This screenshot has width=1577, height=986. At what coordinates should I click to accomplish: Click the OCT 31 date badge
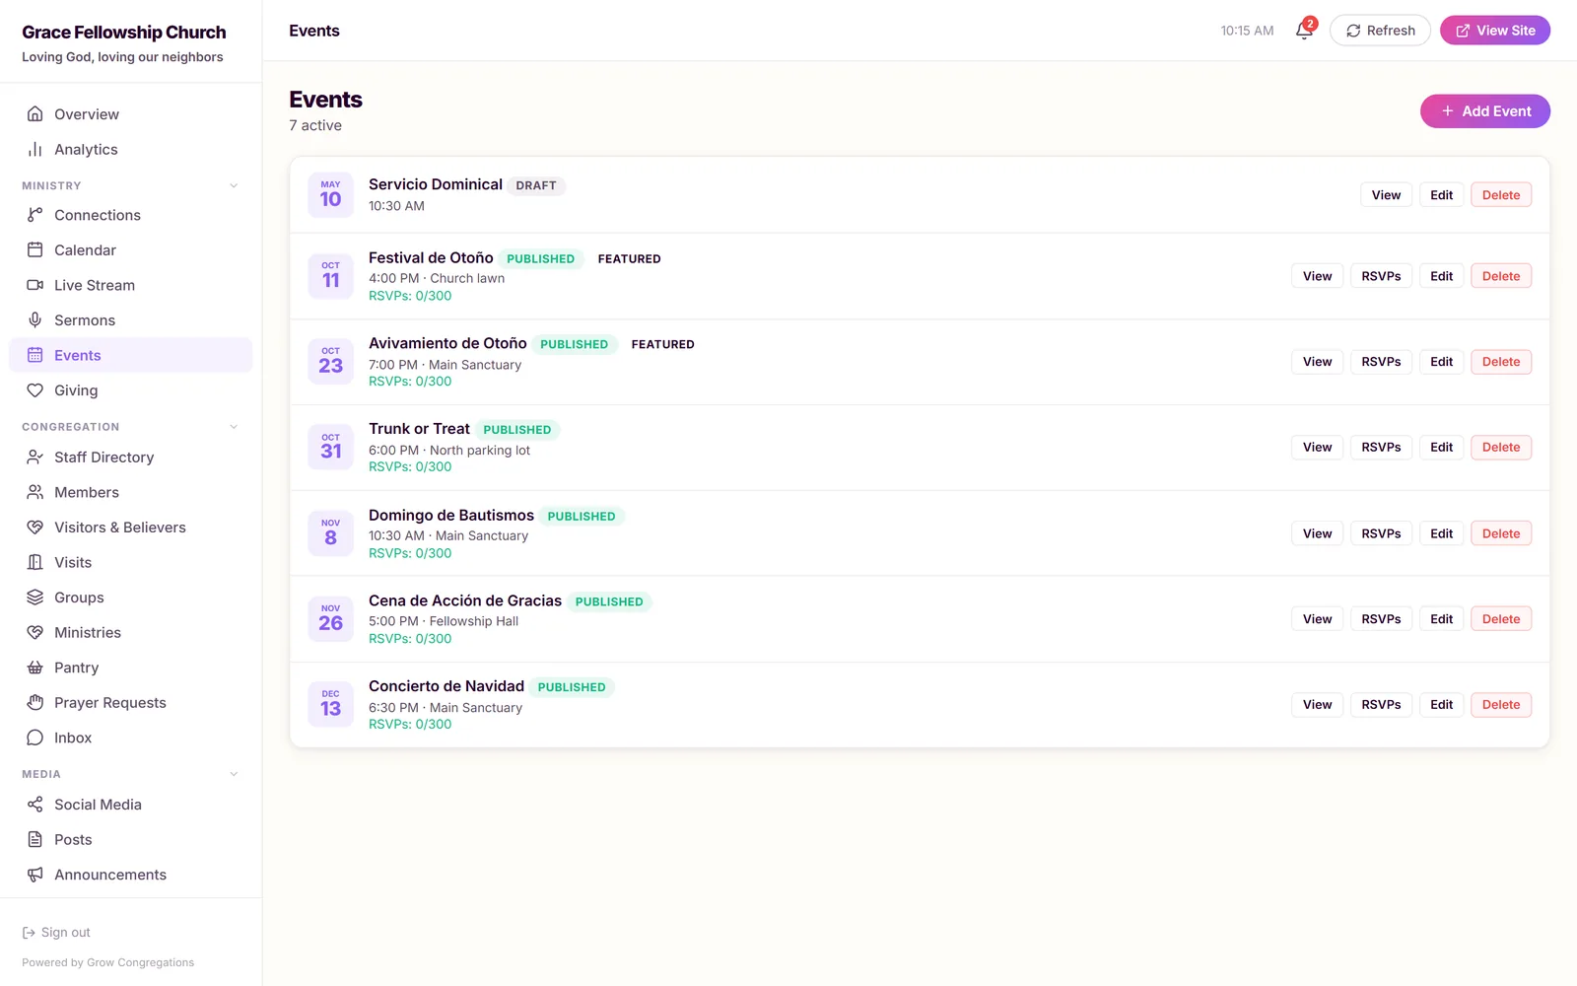331,447
